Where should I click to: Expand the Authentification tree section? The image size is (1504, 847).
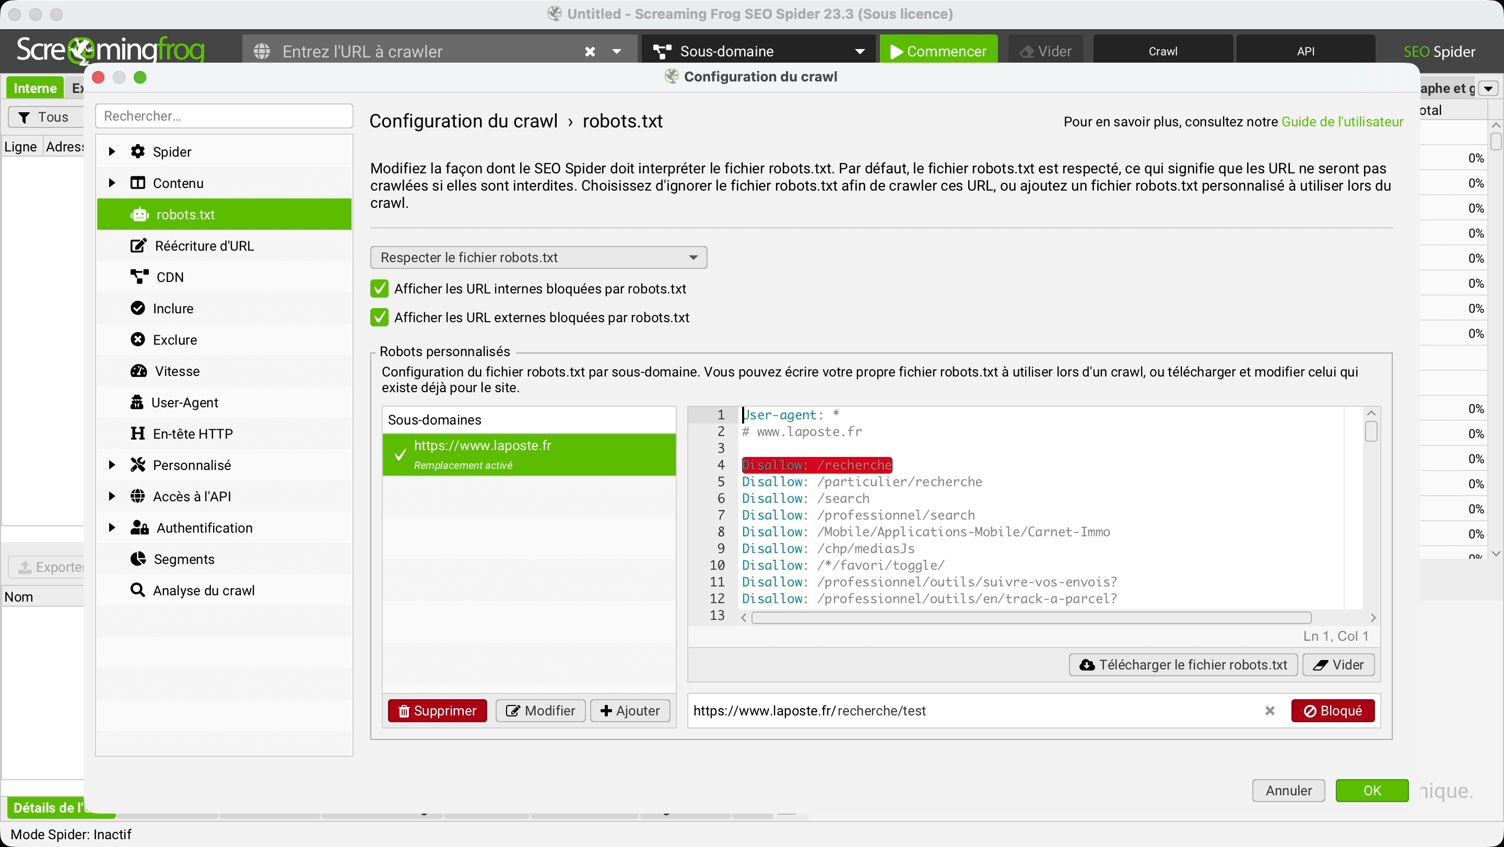[112, 528]
